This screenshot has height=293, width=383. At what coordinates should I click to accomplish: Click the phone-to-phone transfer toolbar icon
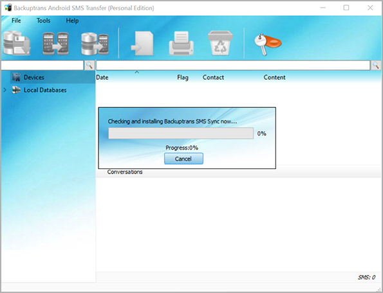[55, 44]
